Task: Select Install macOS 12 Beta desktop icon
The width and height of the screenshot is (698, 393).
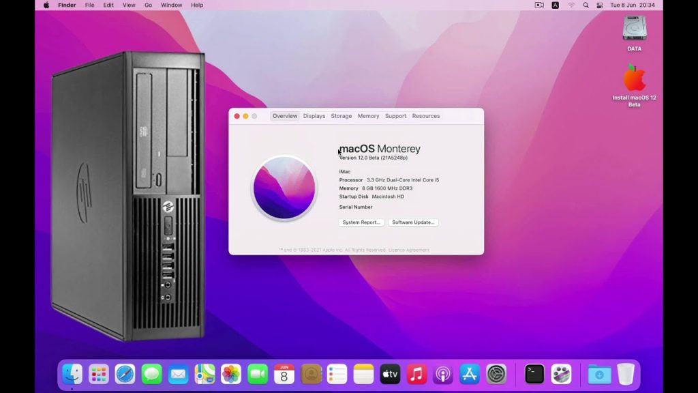Action: (x=634, y=79)
